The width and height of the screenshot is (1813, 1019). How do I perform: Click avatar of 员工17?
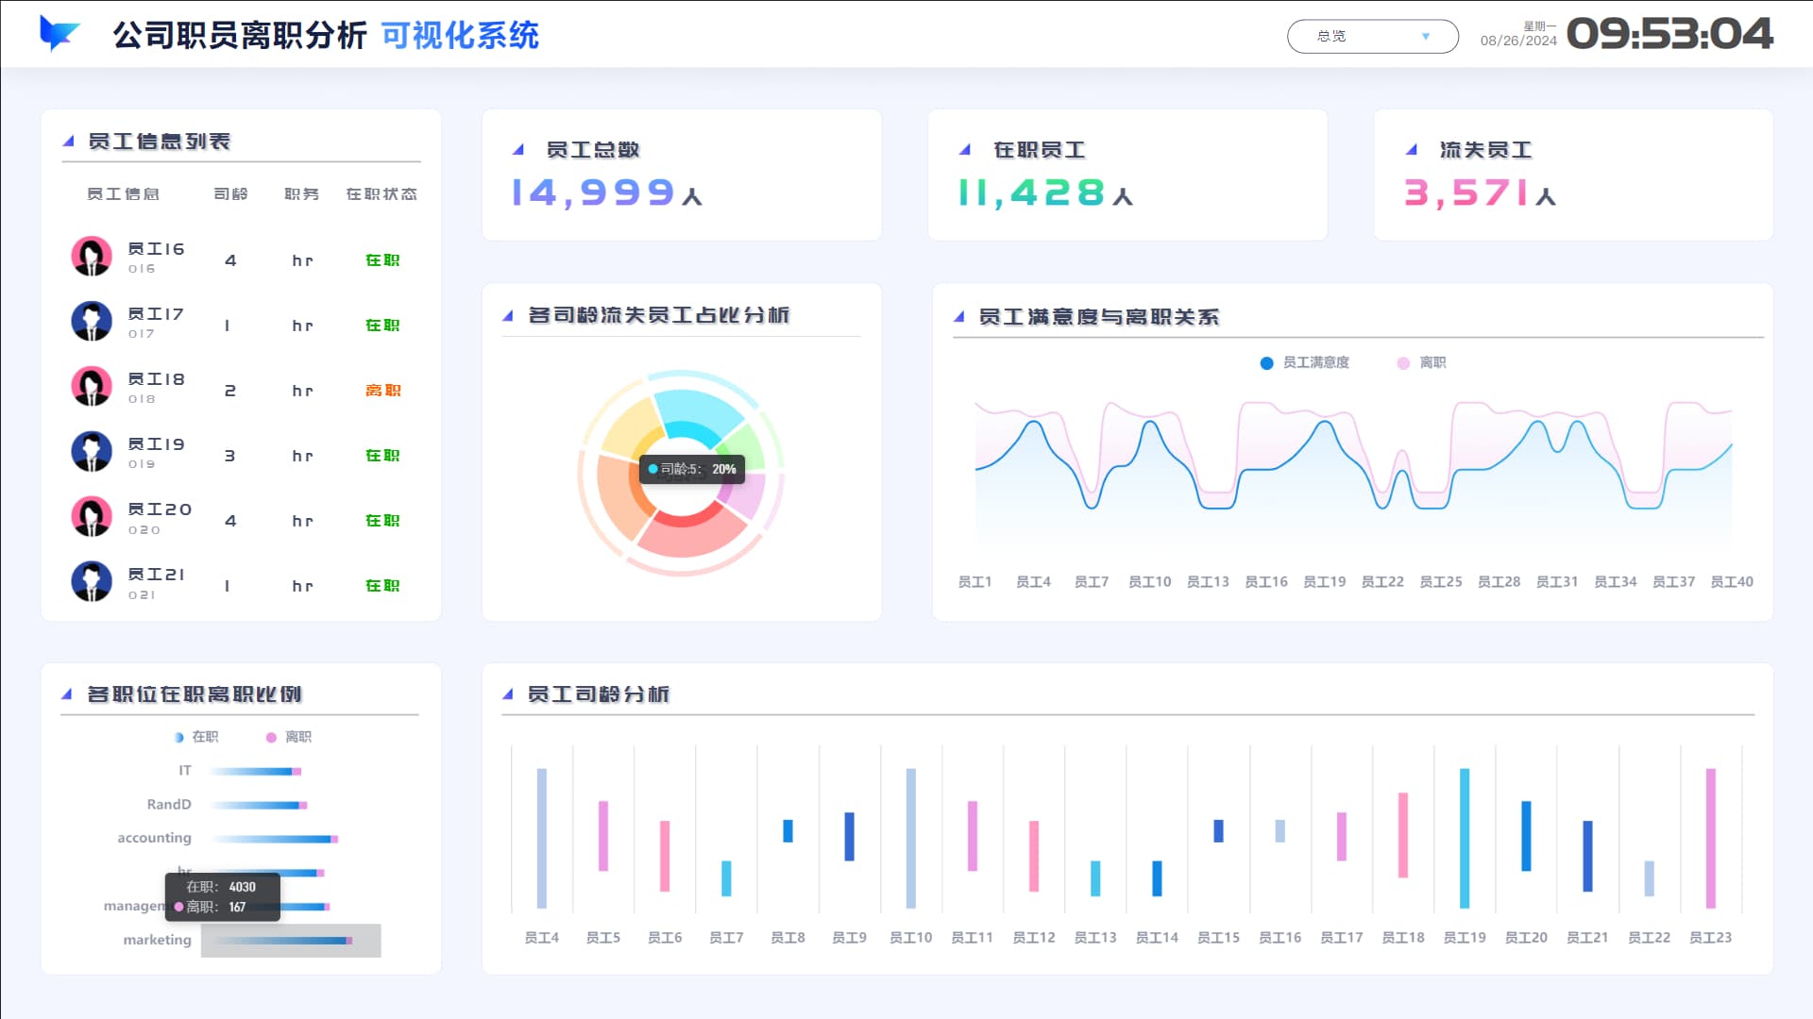tap(92, 321)
